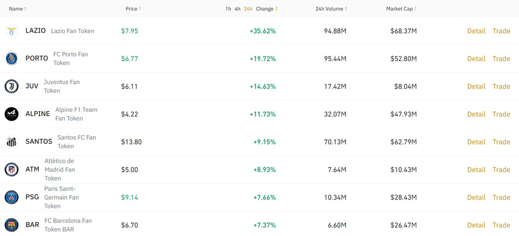Click the Paris Saint-Germain logo icon
This screenshot has width=519, height=236.
pyautogui.click(x=11, y=197)
